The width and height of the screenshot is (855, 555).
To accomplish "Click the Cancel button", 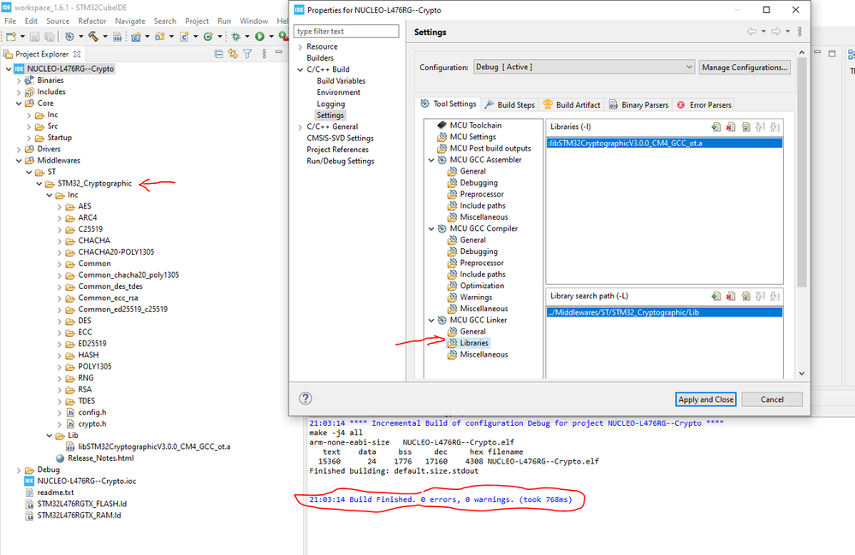I will (772, 399).
